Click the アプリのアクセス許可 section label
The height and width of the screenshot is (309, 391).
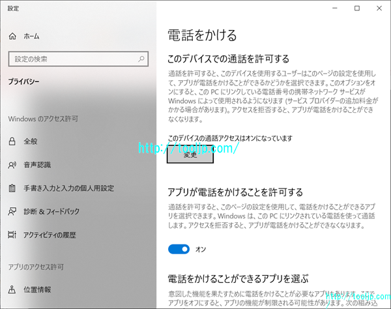tap(36, 267)
